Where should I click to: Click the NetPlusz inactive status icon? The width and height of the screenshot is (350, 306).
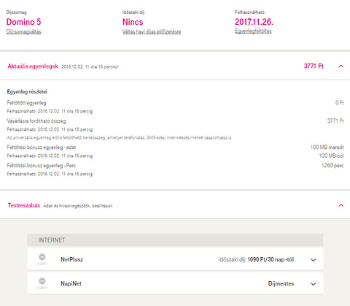42,257
